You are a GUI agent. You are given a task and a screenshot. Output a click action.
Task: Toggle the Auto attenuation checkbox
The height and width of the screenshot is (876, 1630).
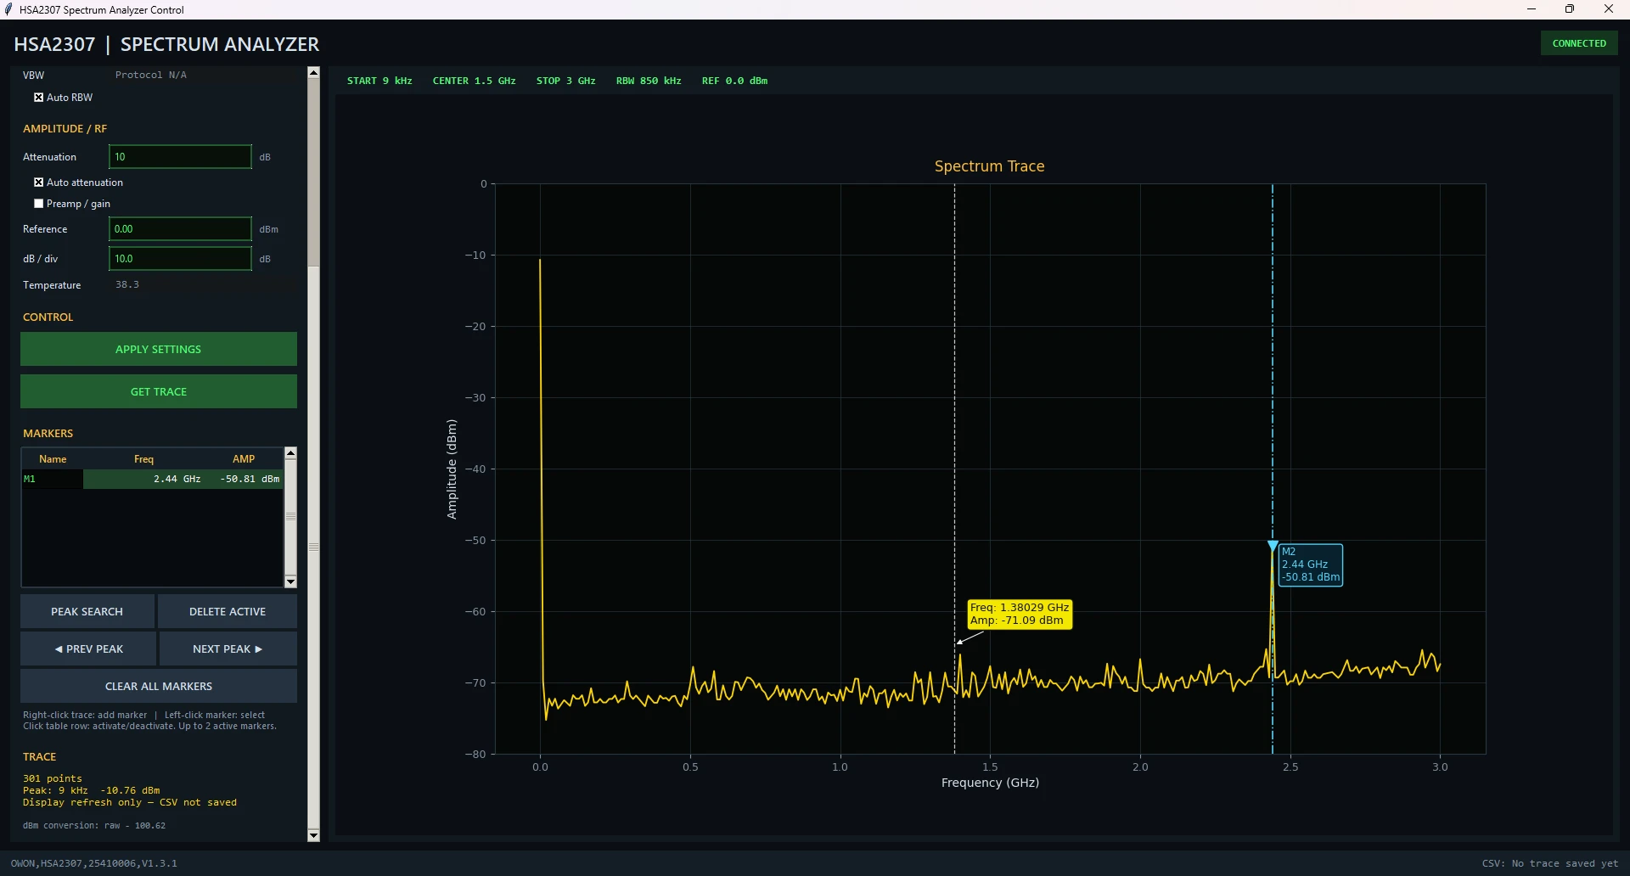click(x=38, y=182)
